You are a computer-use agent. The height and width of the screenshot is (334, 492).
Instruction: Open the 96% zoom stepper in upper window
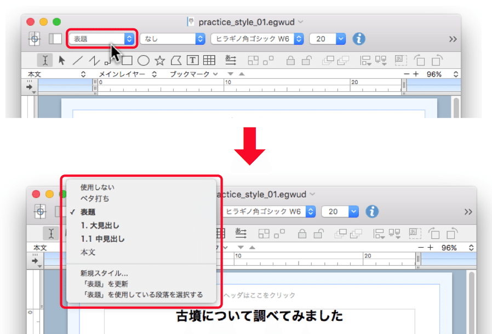[x=456, y=74]
